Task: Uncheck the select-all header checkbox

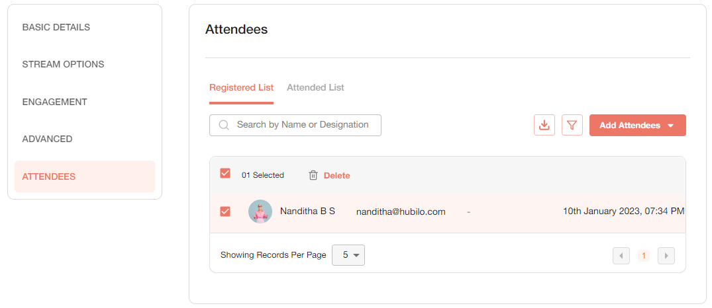Action: tap(225, 173)
